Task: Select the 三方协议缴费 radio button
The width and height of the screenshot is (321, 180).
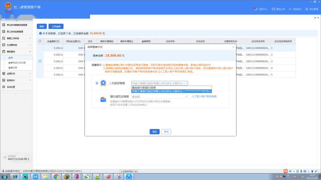Action: 97,83
